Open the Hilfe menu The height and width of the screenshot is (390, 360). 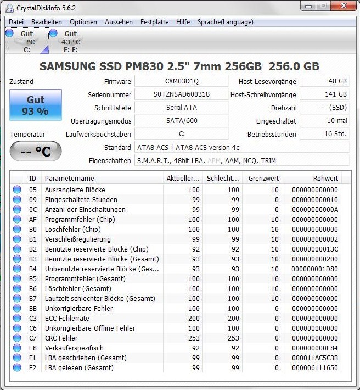click(183, 22)
